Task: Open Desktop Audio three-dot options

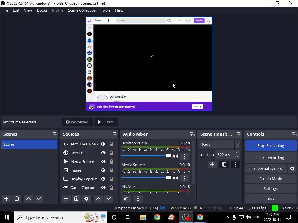Action: [185, 156]
